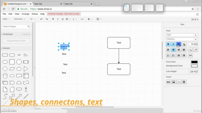Insert a link from Insert section
The height and width of the screenshot is (113, 202).
click(x=168, y=82)
